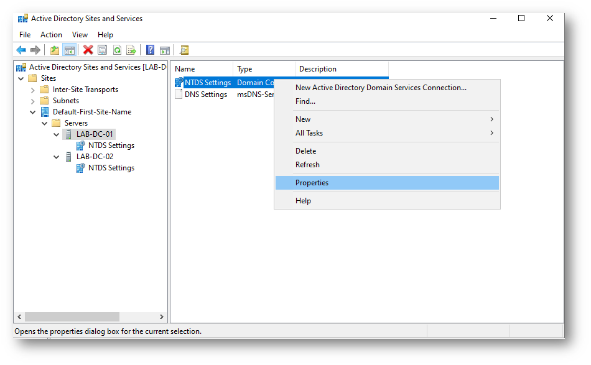
Task: Select the DNS Settings row name
Action: (206, 95)
